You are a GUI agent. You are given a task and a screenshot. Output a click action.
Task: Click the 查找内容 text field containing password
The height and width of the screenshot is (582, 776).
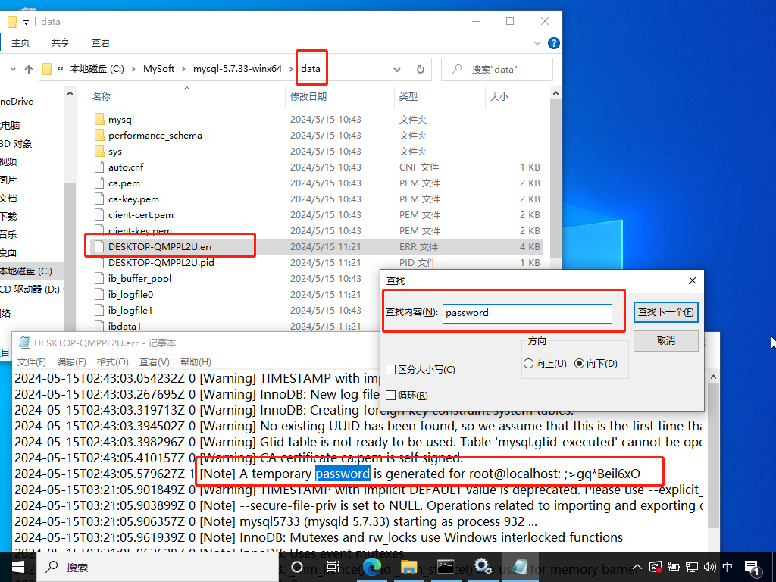527,313
